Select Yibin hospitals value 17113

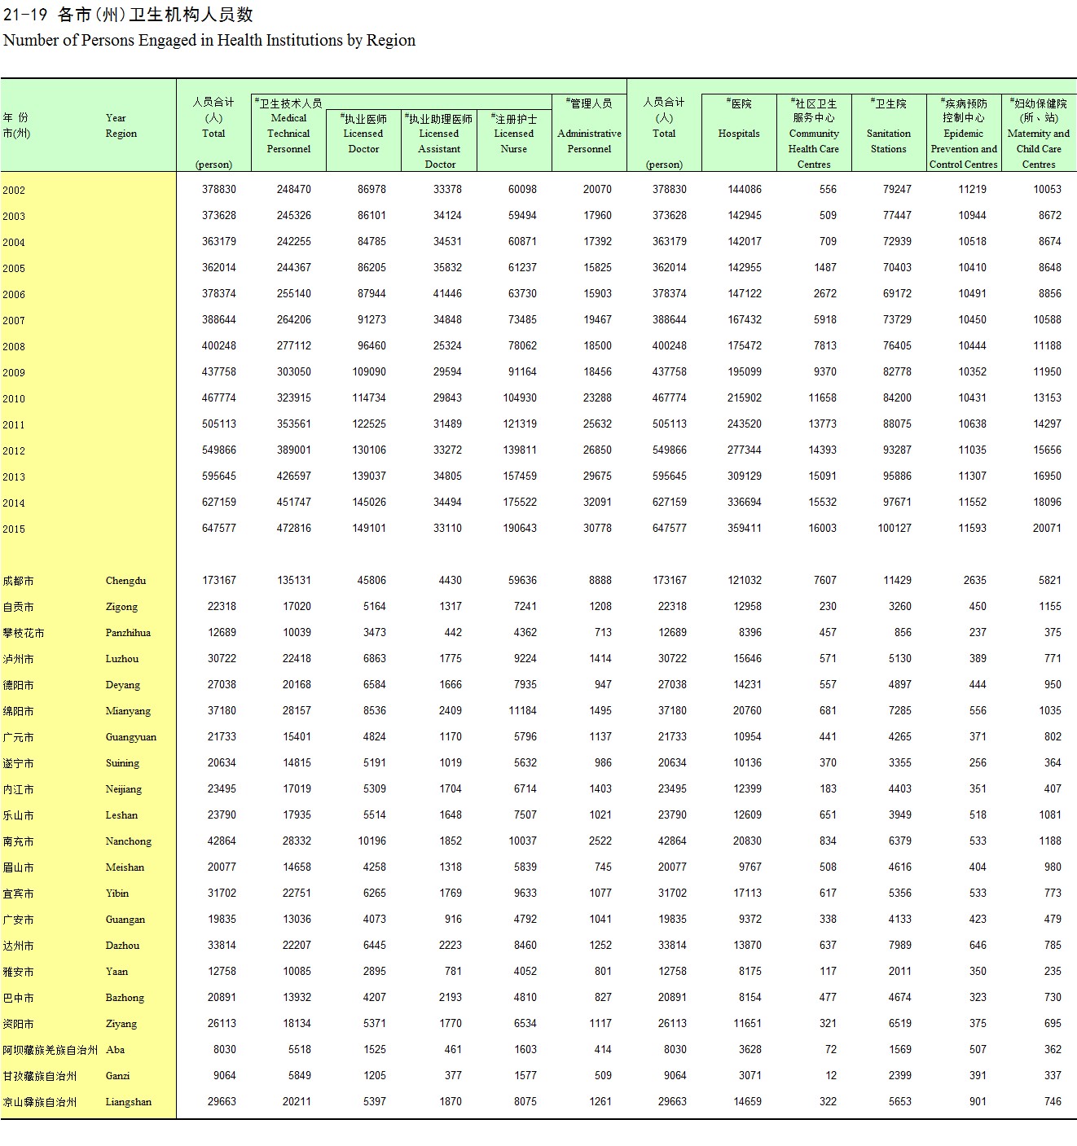[747, 894]
